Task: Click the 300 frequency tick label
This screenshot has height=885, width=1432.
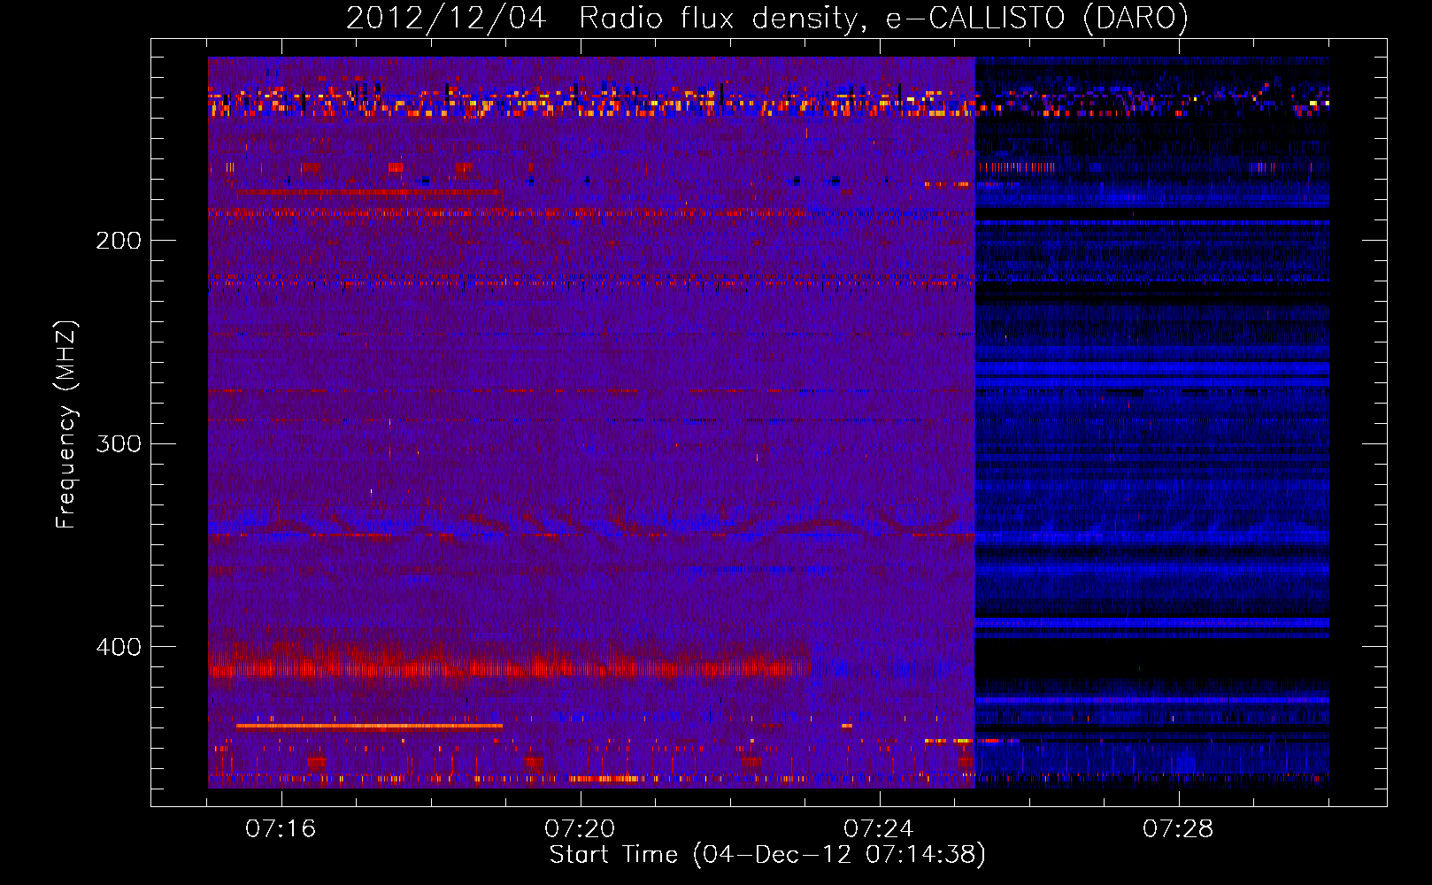Action: coord(119,443)
